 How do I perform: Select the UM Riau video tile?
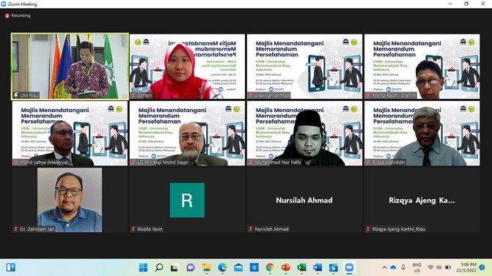click(70, 67)
